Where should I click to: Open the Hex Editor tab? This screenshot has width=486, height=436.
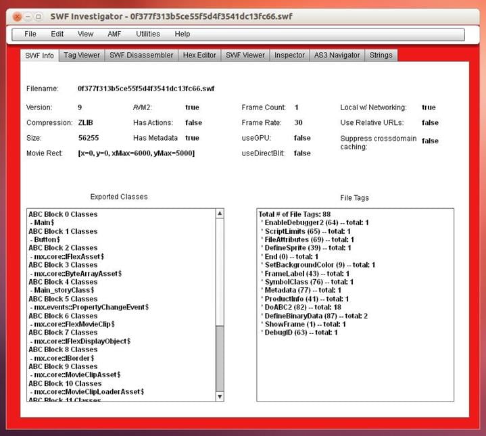(199, 55)
